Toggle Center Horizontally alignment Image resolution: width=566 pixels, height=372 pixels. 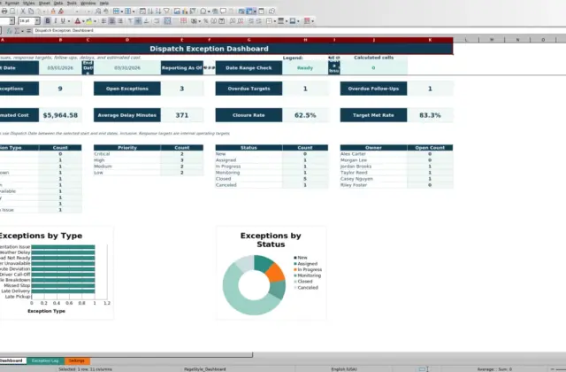click(112, 21)
